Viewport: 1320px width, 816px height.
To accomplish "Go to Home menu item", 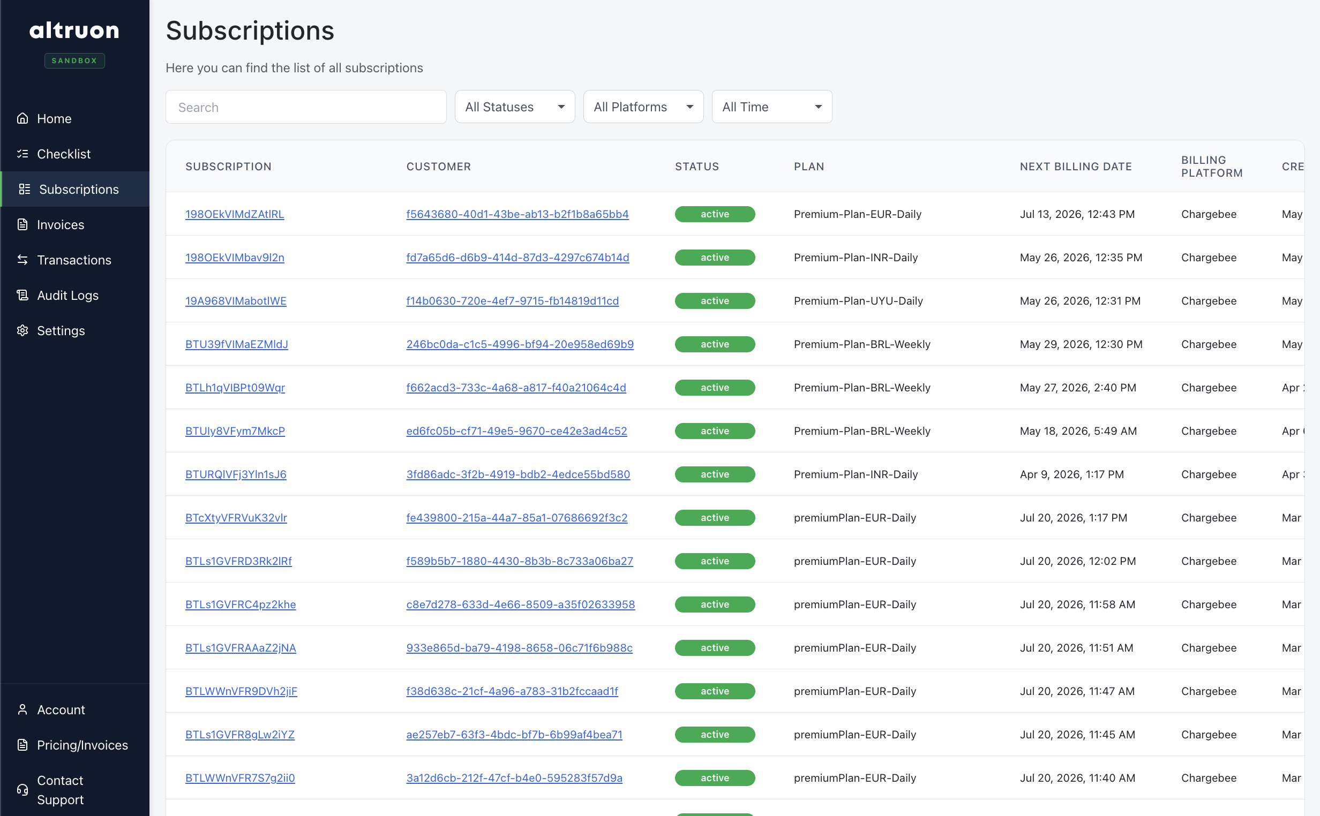I will click(76, 118).
